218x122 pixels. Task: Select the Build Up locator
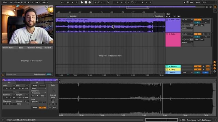[73, 16]
